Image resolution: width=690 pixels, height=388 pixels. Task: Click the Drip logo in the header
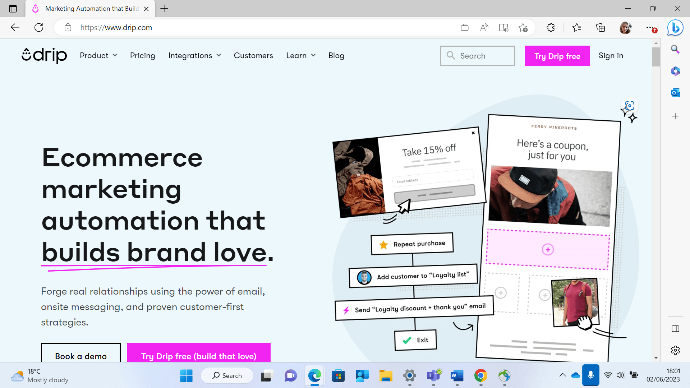44,55
